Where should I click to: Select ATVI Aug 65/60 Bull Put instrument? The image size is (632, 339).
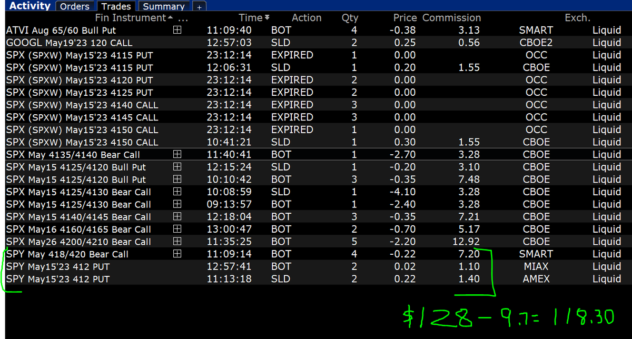(x=61, y=30)
